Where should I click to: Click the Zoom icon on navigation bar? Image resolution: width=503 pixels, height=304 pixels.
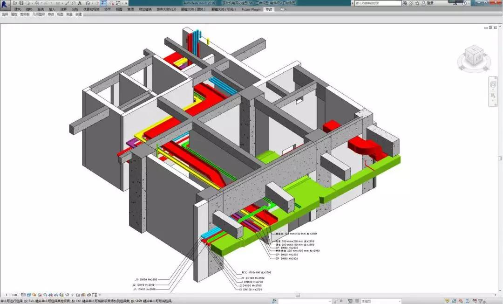[x=493, y=96]
